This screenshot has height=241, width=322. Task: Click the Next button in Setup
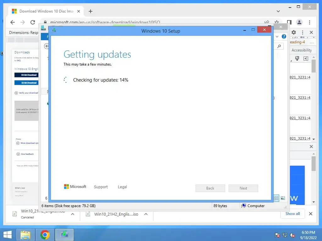(x=243, y=188)
